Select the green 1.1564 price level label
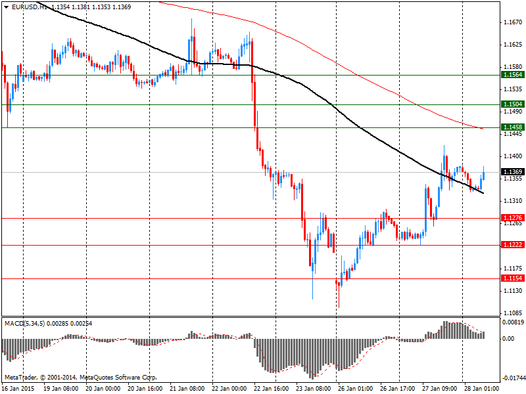526x394 pixels. click(x=513, y=75)
